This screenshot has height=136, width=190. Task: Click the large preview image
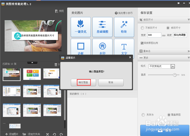[33, 36]
